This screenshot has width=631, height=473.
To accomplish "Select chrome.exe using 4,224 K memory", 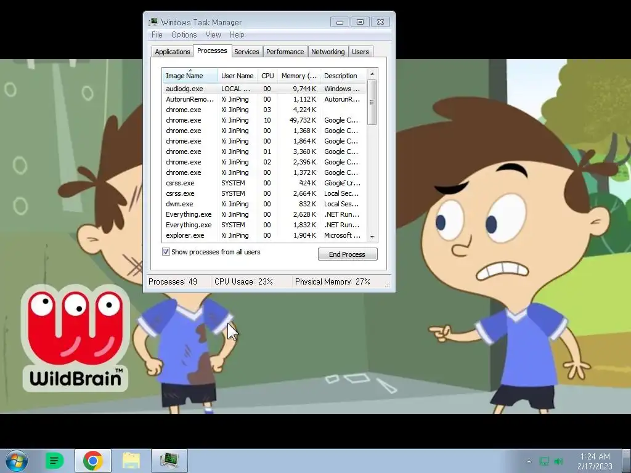I will [x=264, y=110].
